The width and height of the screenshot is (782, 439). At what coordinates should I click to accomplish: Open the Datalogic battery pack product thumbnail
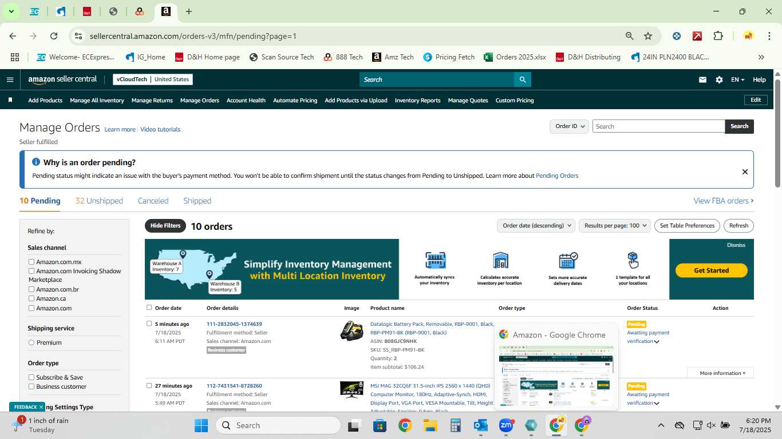(351, 331)
